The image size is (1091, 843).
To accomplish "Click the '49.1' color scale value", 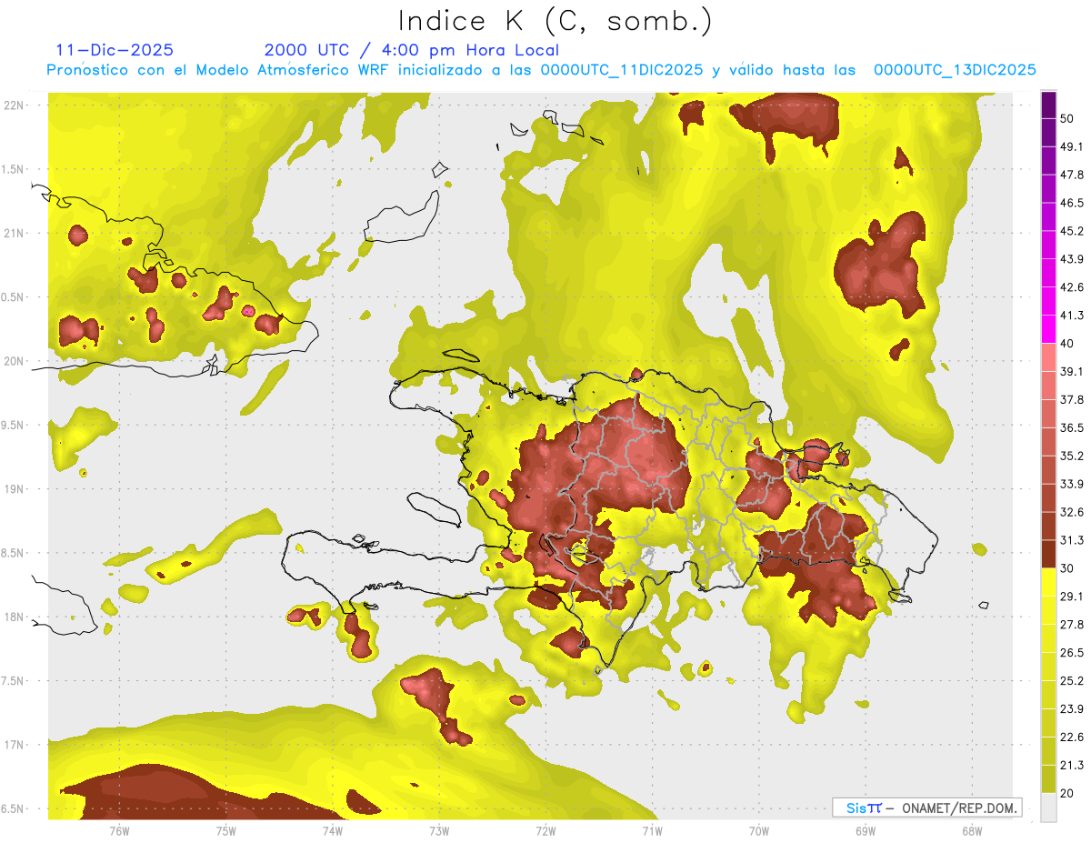I will (1072, 147).
